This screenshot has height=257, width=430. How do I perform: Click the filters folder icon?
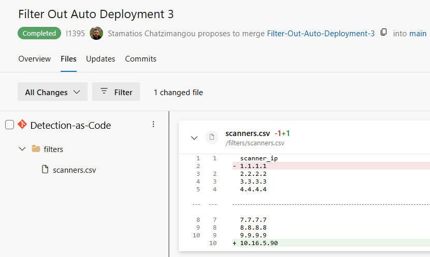click(x=36, y=148)
